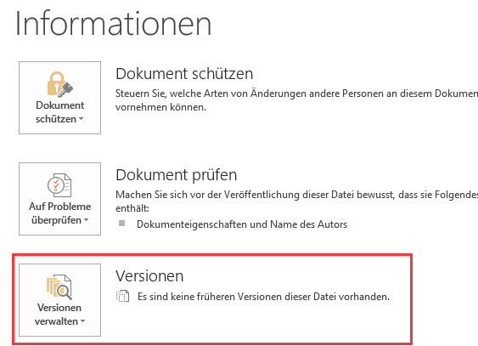478x346 pixels.
Task: Click the arrow next to schützen label
Action: point(82,119)
